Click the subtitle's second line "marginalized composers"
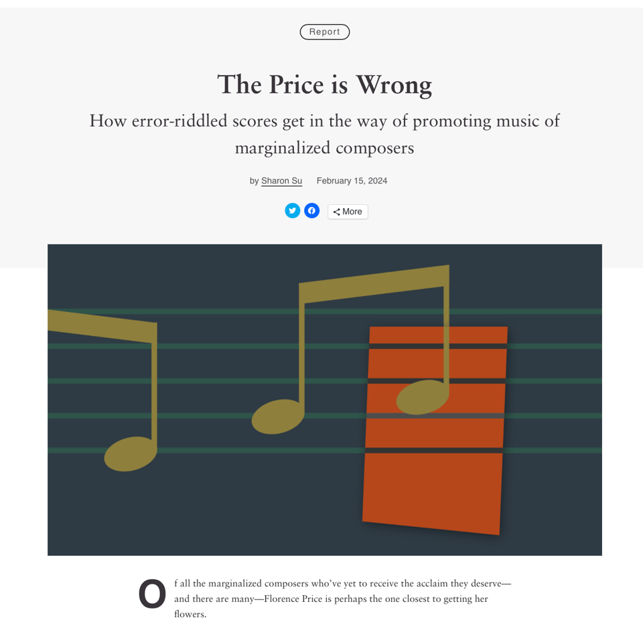 coord(325,148)
